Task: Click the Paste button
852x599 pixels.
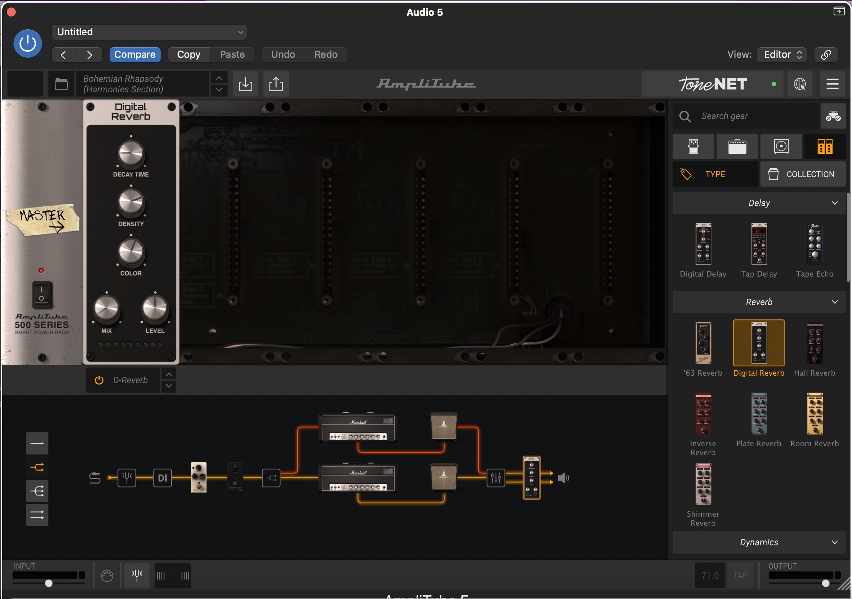Action: [232, 55]
